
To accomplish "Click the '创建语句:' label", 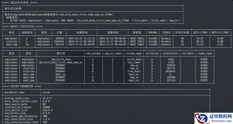I will coord(13,18).
